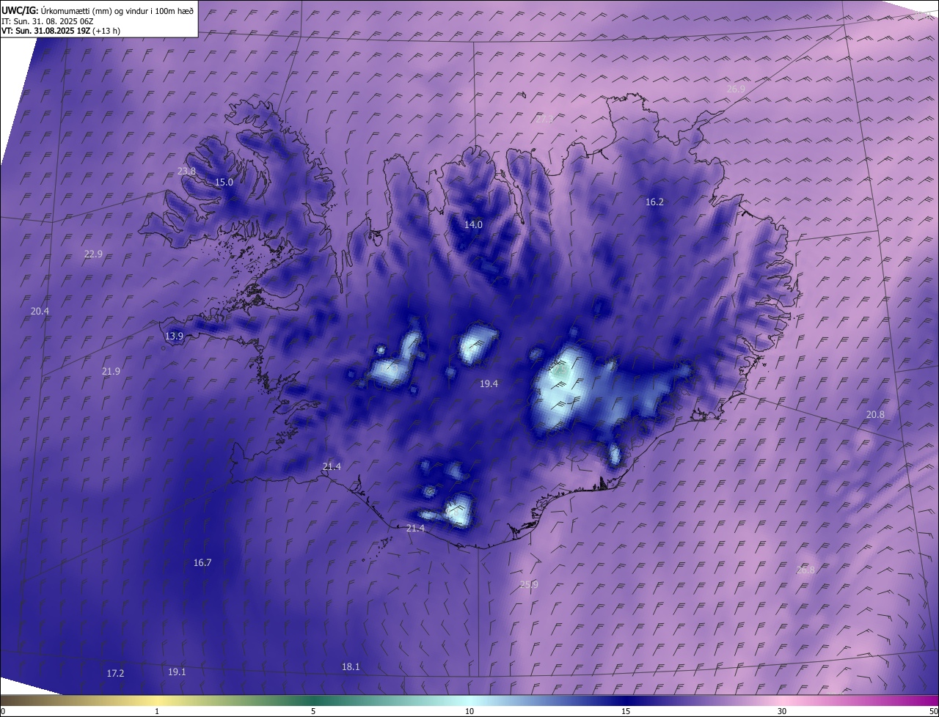Click the color scale tick labeled 0

(3, 711)
